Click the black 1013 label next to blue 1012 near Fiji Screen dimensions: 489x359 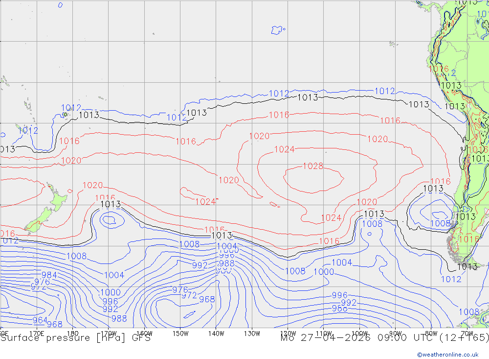click(x=89, y=115)
